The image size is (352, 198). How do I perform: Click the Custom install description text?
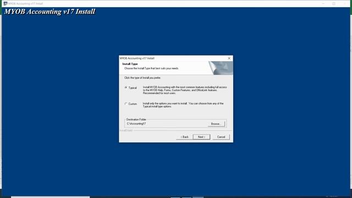coord(183,105)
